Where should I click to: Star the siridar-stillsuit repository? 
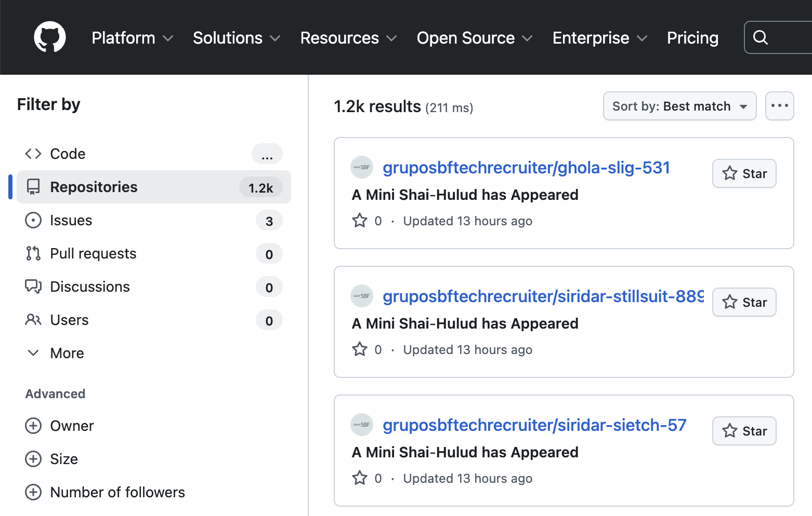(744, 302)
